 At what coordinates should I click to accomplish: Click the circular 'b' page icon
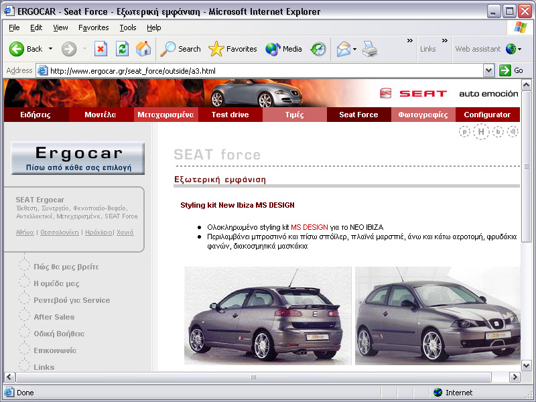498,131
